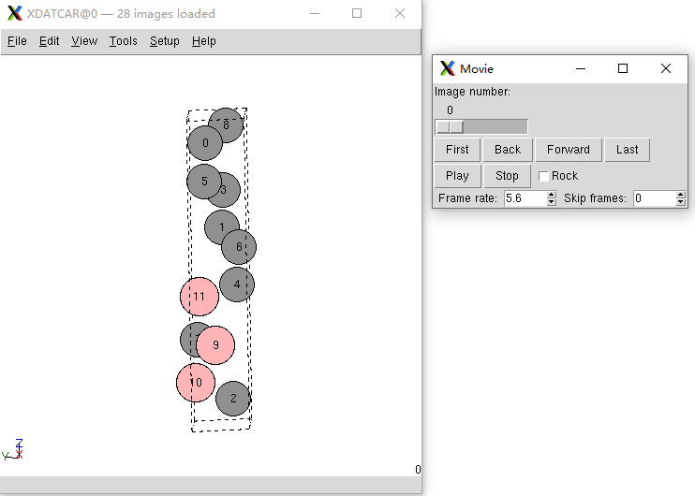Image resolution: width=695 pixels, height=496 pixels.
Task: Click the ASE X icon in XDATCAR title bar
Action: pyautogui.click(x=15, y=13)
